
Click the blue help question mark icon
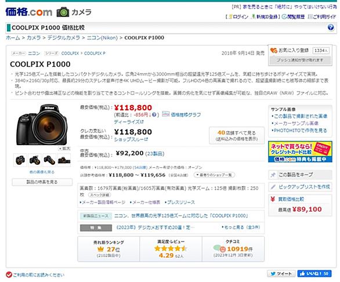pyautogui.click(x=331, y=27)
